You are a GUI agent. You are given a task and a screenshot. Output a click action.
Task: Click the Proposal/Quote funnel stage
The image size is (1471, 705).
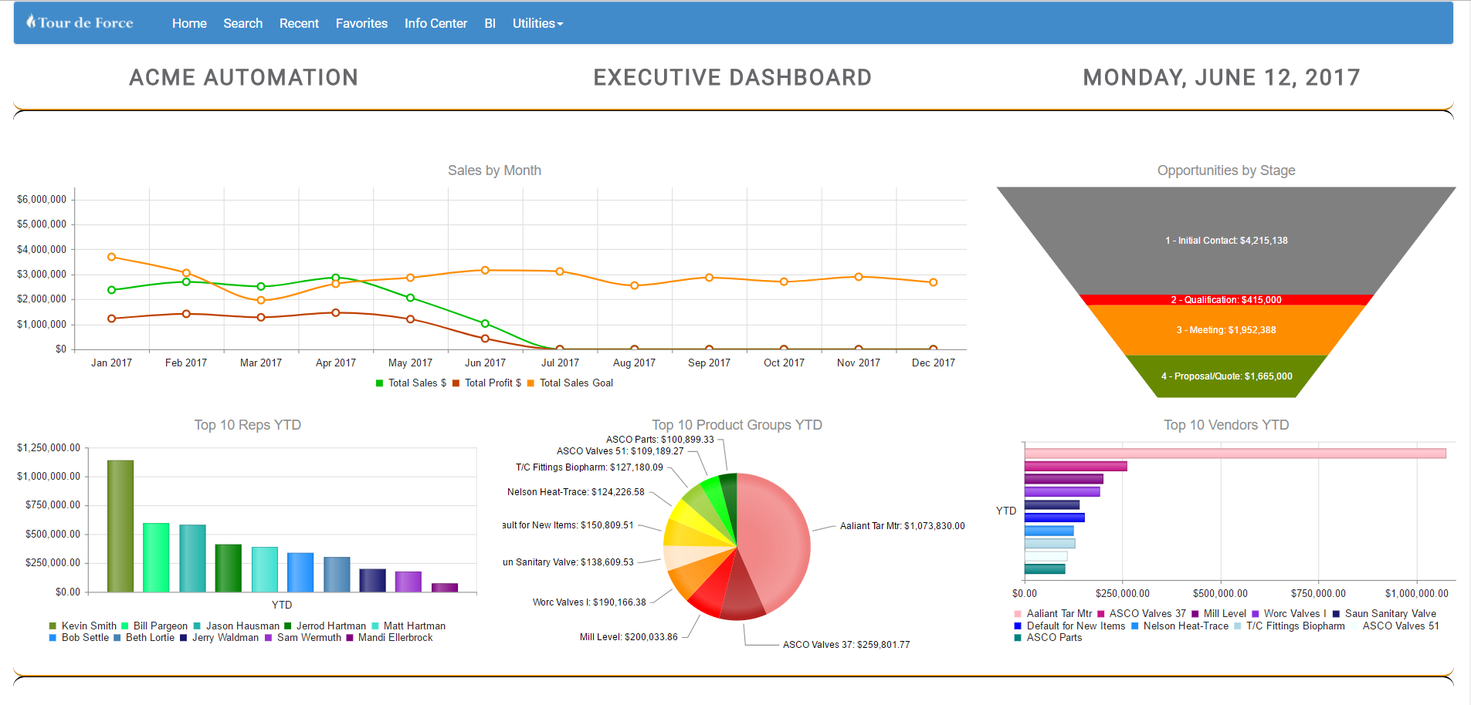click(x=1226, y=376)
